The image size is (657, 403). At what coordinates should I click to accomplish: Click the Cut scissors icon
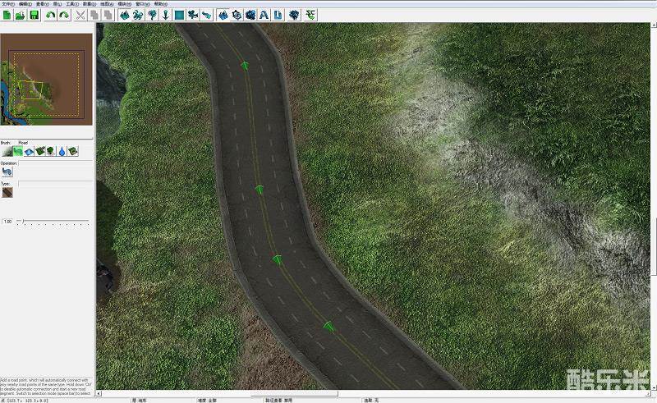[x=80, y=15]
